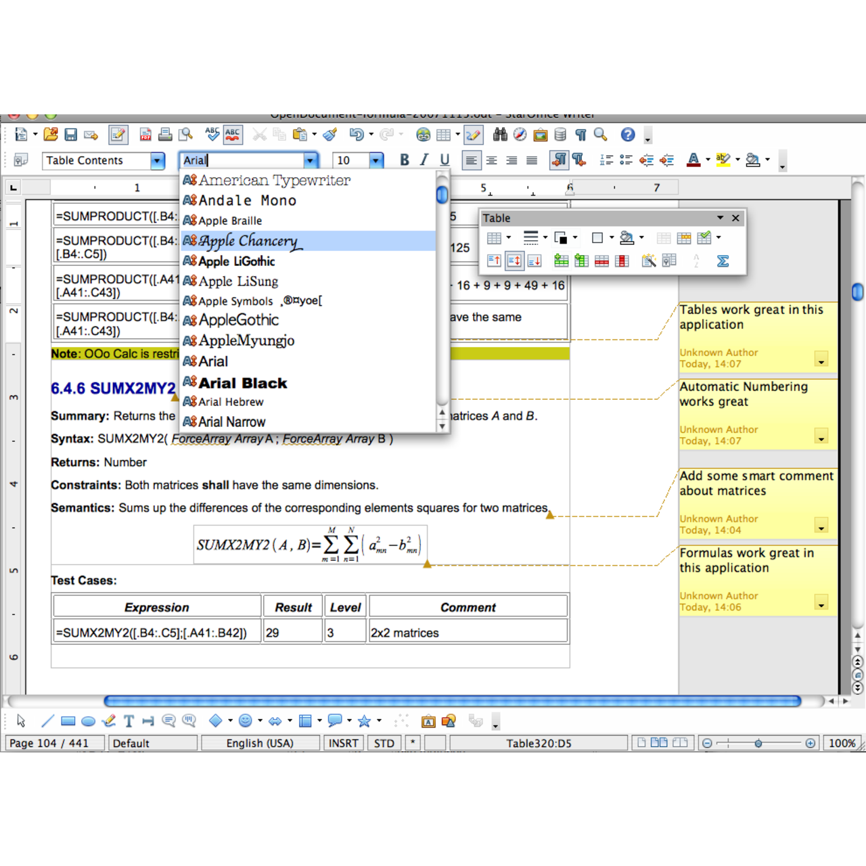Set paragraph alignment to left
The height and width of the screenshot is (866, 866).
471,160
